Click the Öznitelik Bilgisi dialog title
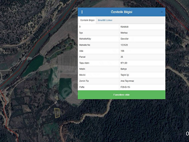The image size is (189, 142). point(121,12)
